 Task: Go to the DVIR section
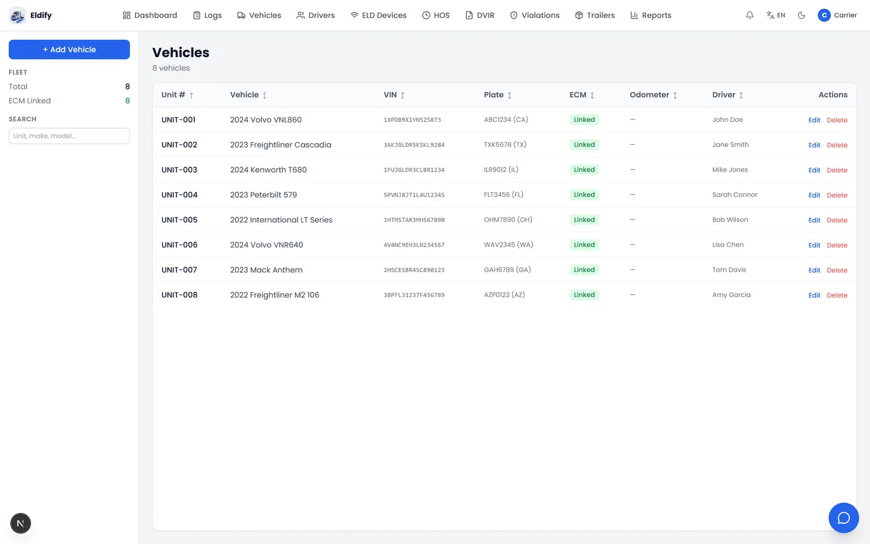point(480,15)
